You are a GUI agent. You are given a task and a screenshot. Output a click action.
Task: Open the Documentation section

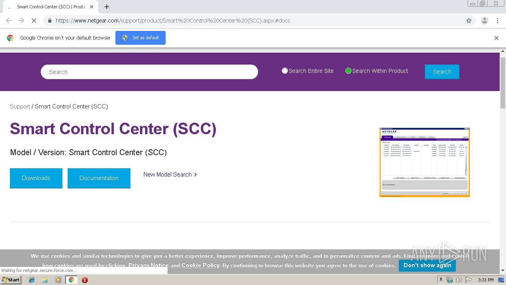click(99, 178)
